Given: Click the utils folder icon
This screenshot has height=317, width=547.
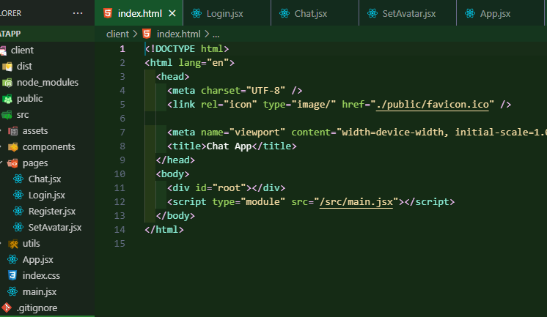Looking at the screenshot, I should [x=13, y=244].
